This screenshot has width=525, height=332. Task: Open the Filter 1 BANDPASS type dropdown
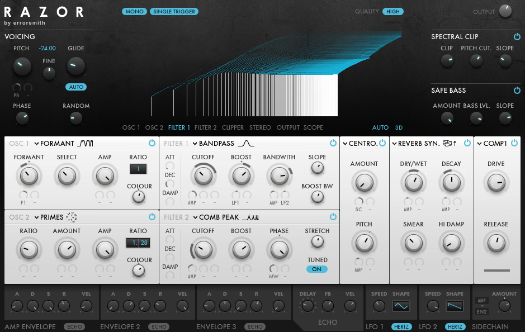tap(213, 143)
